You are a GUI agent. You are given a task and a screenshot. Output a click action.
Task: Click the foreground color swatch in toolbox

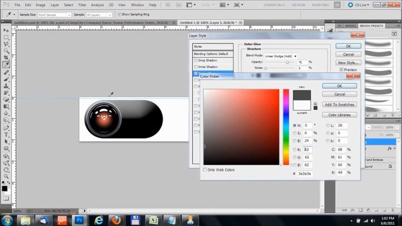4,188
